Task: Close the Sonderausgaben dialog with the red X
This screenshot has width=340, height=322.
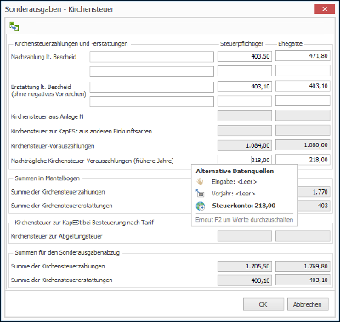Action: point(325,9)
